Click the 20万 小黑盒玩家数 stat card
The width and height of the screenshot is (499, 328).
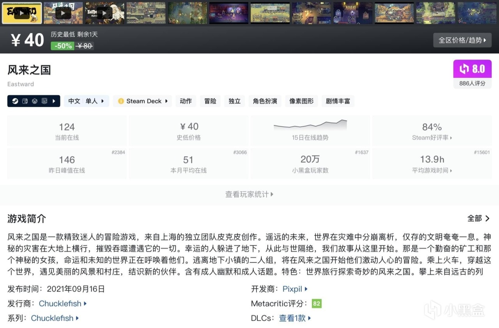point(310,164)
